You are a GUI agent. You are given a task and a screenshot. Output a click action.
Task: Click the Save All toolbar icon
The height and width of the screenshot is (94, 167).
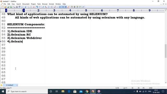click(11, 7)
